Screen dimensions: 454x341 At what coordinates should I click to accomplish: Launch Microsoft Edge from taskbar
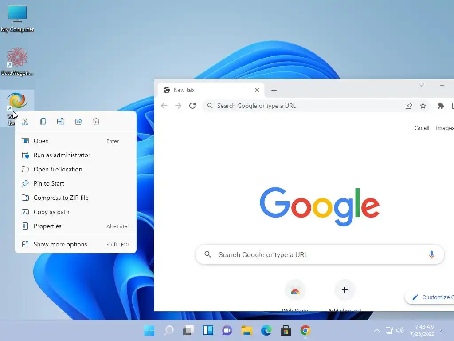[x=266, y=330]
